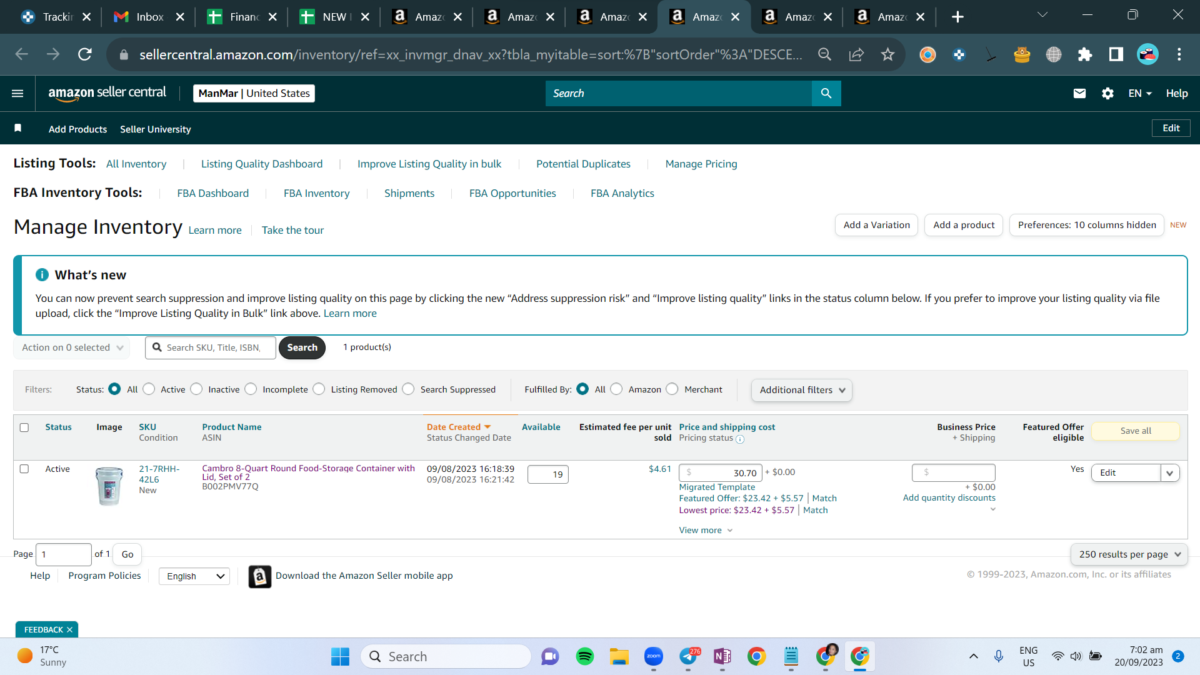The width and height of the screenshot is (1200, 675).
Task: Click the Take the tour link
Action: coord(292,230)
